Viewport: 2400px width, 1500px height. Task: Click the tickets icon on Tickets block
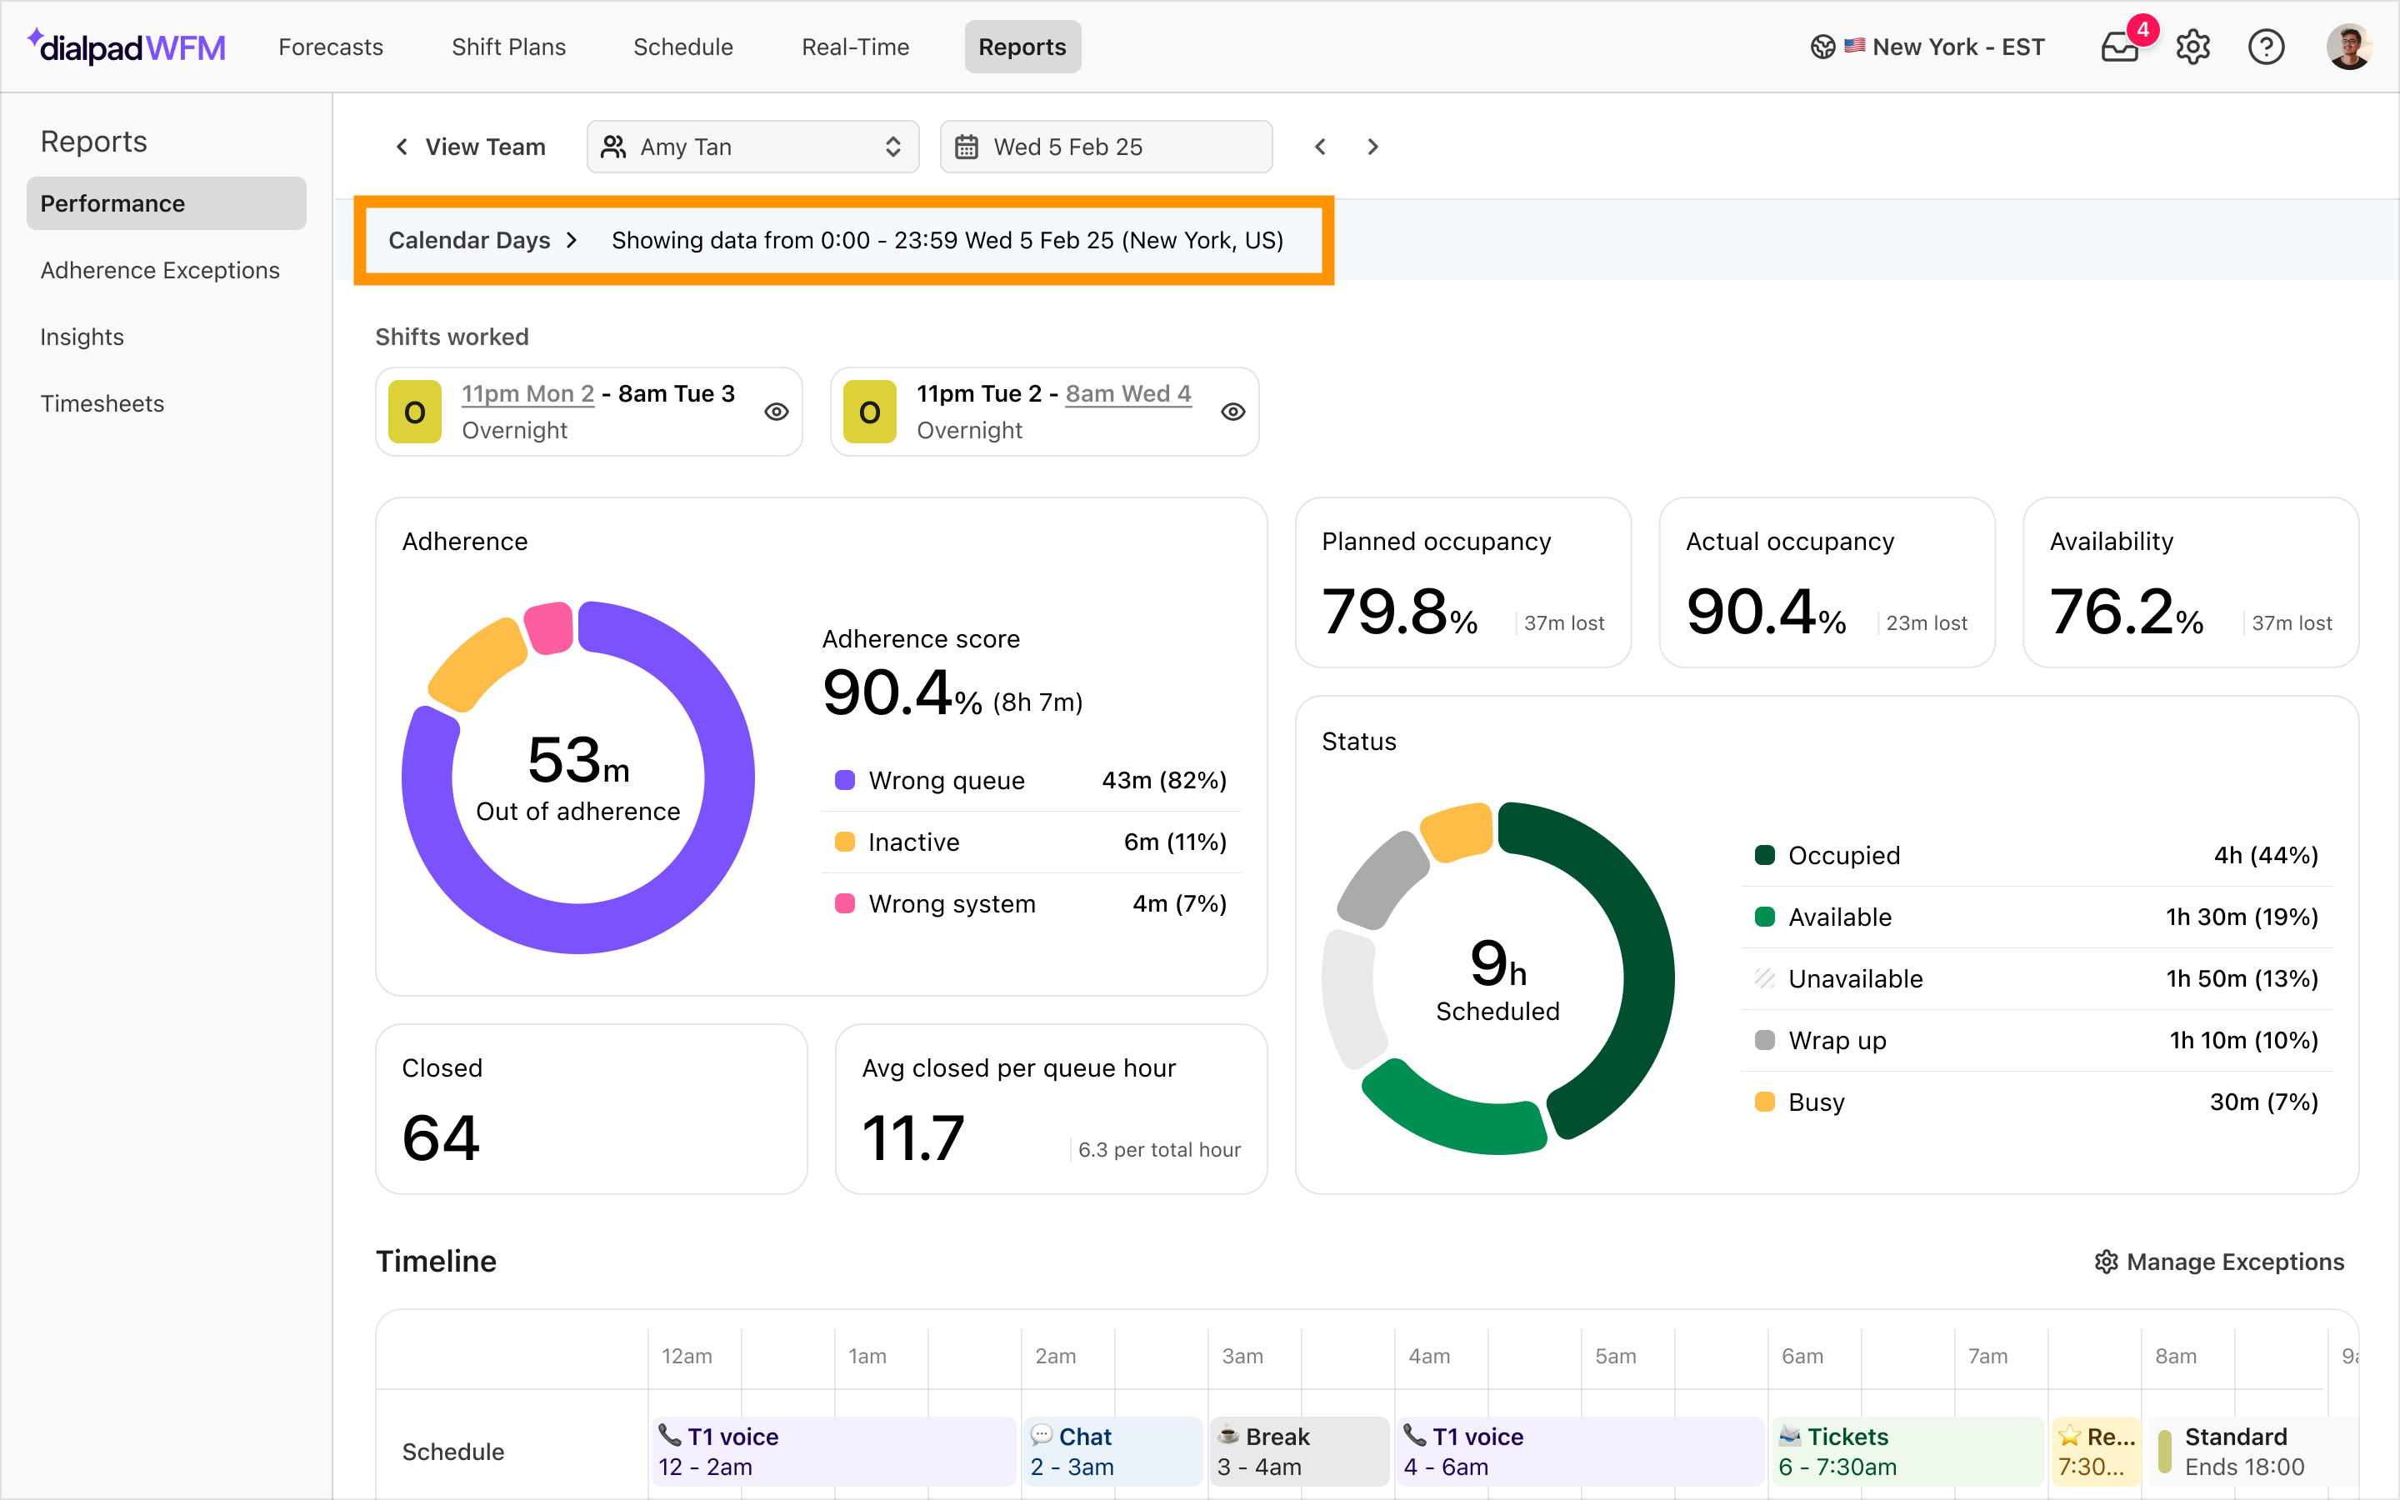point(1790,1436)
